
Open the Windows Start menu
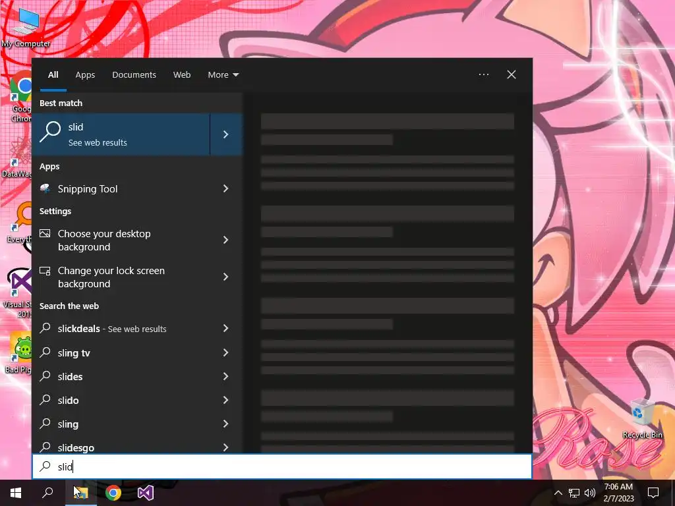(x=16, y=493)
